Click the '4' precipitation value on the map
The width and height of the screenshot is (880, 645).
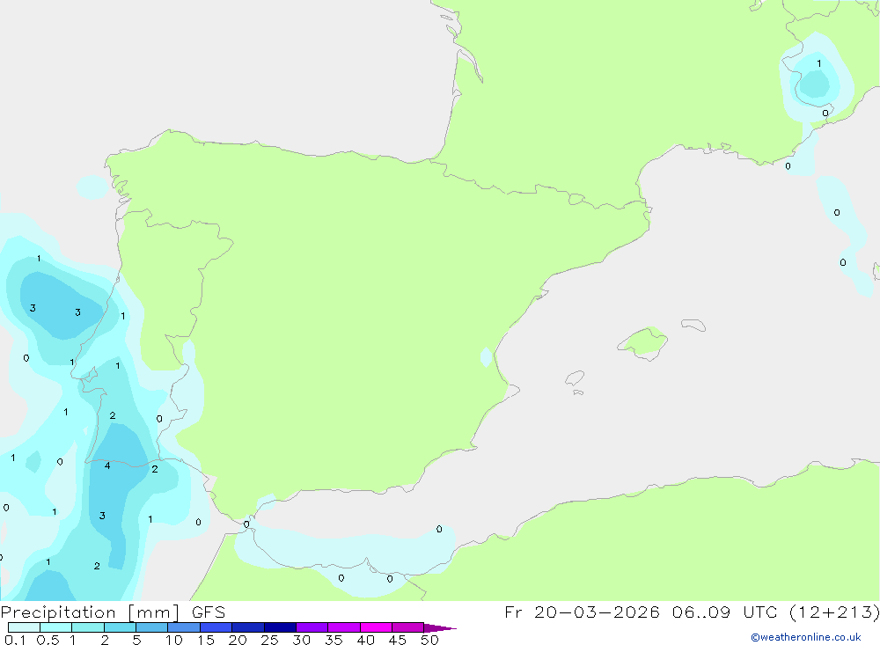point(107,465)
